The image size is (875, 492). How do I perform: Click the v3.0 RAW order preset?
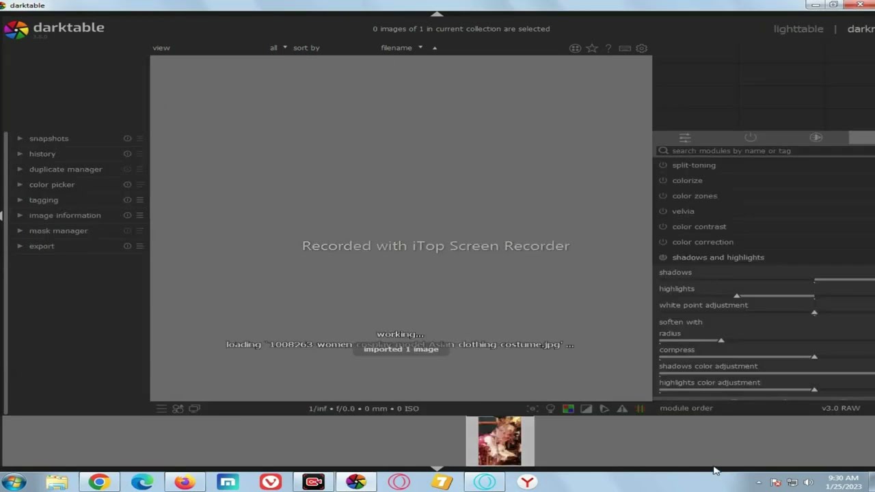click(x=840, y=408)
